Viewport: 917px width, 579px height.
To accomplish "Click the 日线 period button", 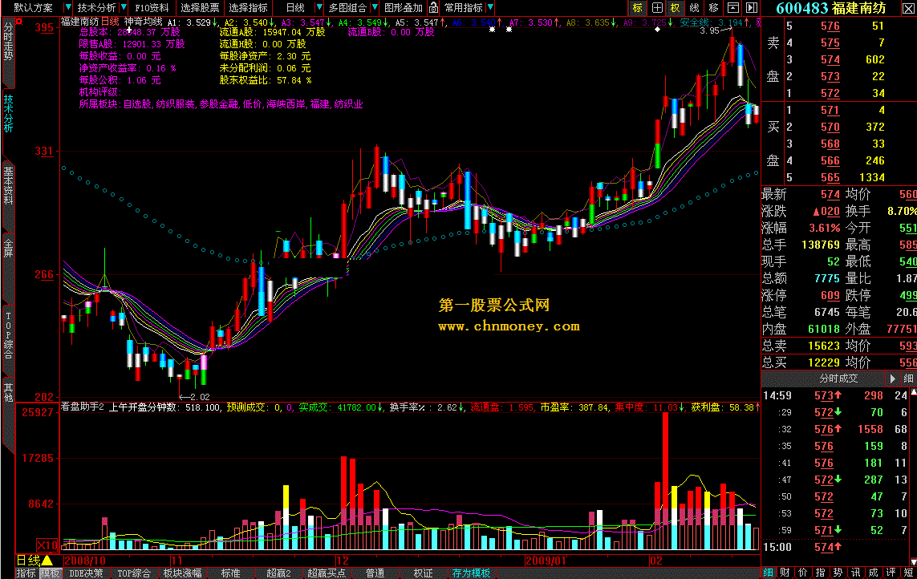I will pyautogui.click(x=295, y=7).
